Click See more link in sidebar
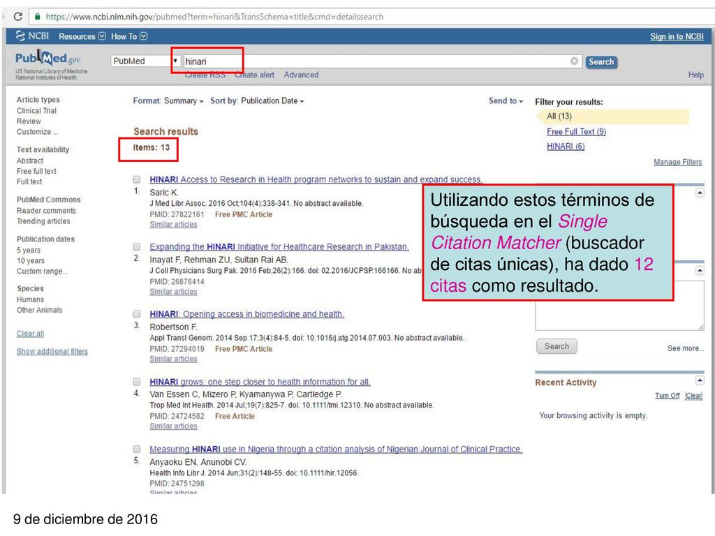The height and width of the screenshot is (536, 715). 686,348
